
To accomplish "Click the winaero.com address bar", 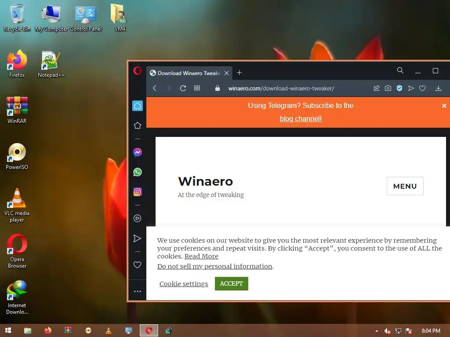I will [x=281, y=88].
